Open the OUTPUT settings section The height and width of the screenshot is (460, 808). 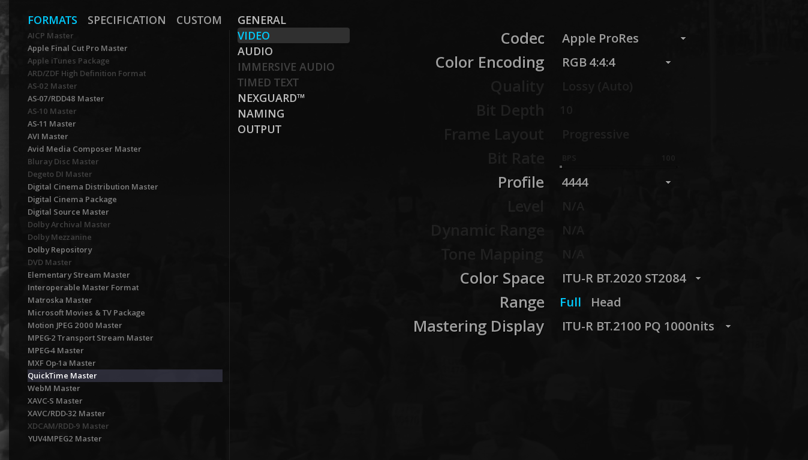pyautogui.click(x=259, y=130)
